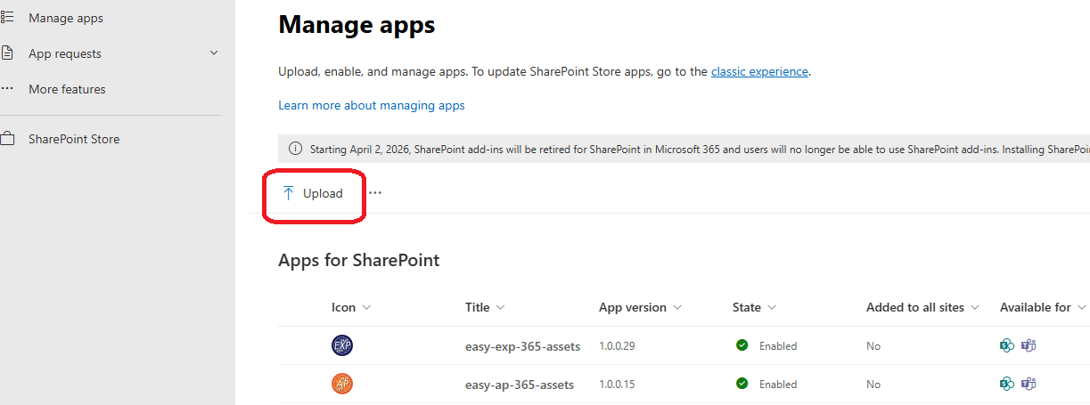Open the ellipsis menu beside Upload
1090x405 pixels.
[375, 193]
